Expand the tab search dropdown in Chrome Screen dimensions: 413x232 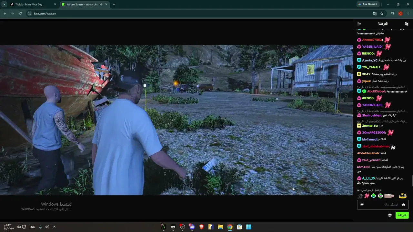pyautogui.click(x=4, y=5)
